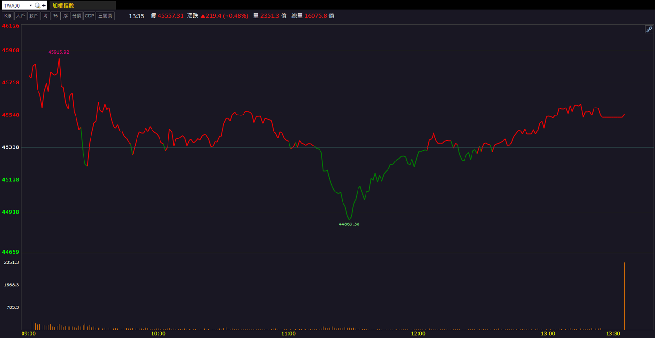The image size is (655, 338).
Task: Click the 13:30 time axis label
Action: [613, 334]
